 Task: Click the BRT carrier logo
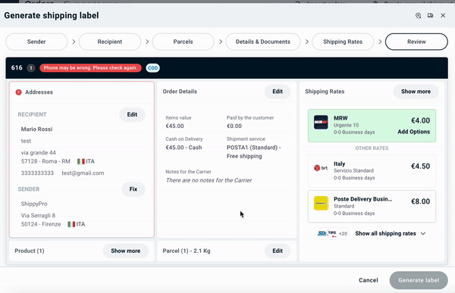tap(321, 168)
